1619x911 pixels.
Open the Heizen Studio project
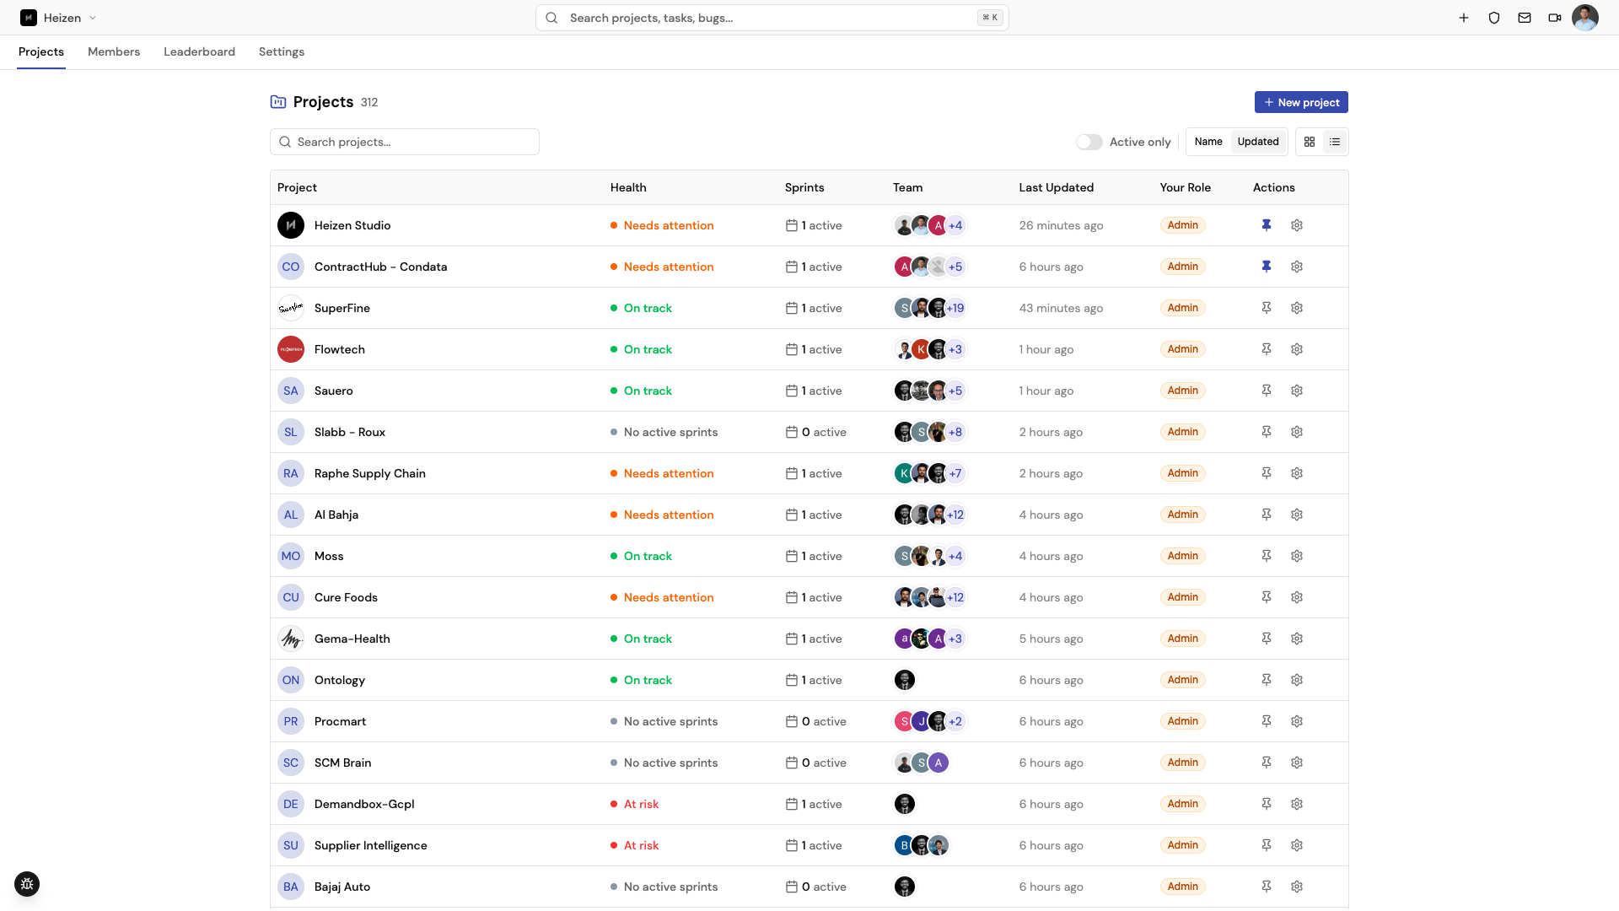(352, 225)
